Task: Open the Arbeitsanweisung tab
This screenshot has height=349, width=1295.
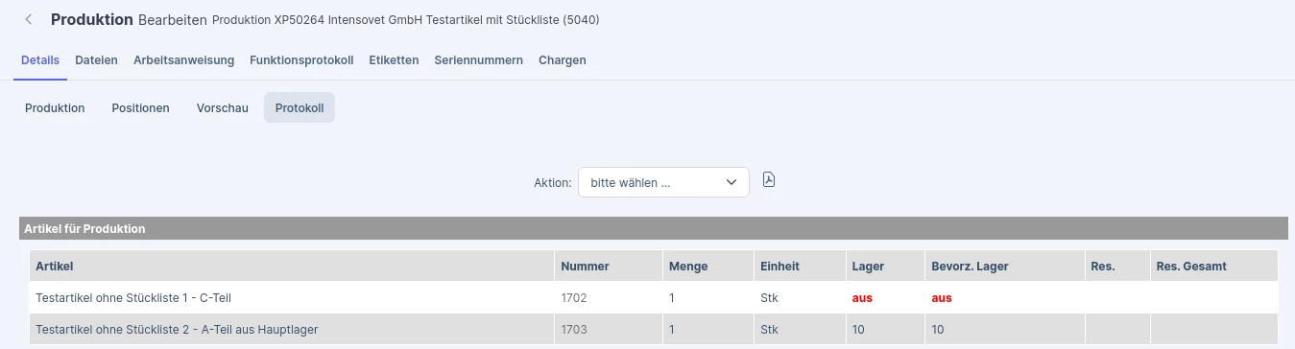Action: coord(184,59)
